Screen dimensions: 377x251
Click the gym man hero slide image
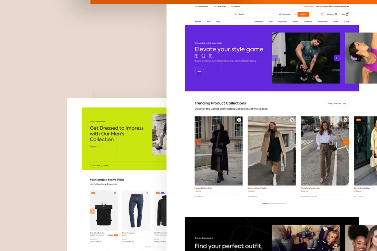click(x=306, y=58)
